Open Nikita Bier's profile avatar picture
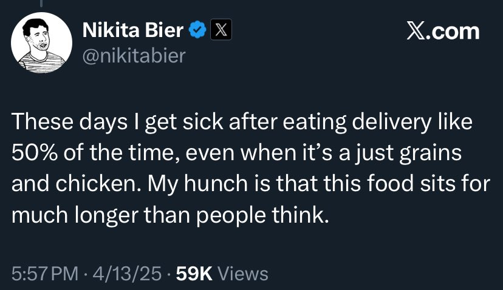Screen dimensions: 503x290 [x=41, y=42]
